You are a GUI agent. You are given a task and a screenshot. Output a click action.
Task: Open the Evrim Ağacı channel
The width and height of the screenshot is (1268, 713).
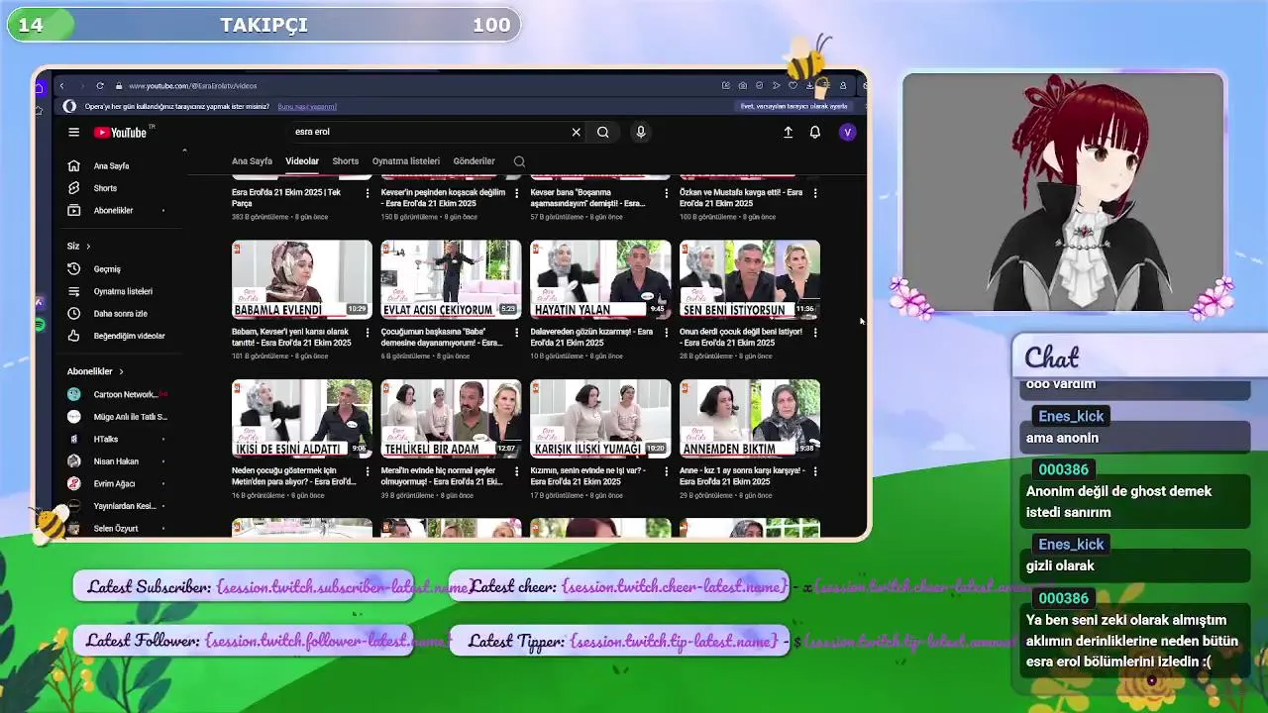point(114,483)
